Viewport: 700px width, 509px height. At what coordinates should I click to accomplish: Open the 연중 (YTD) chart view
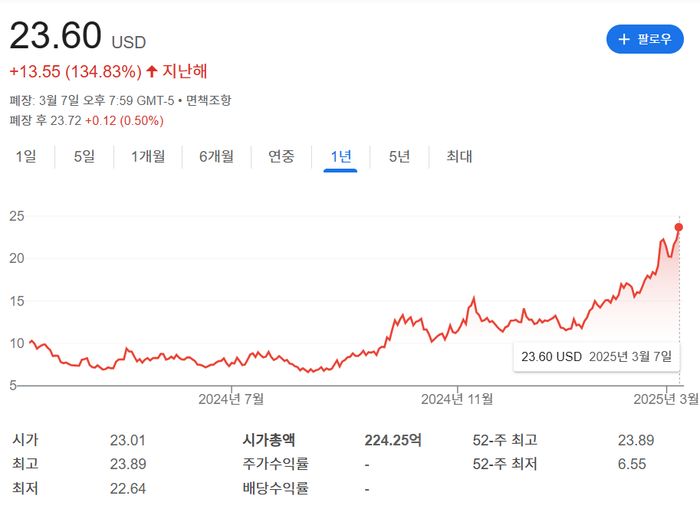(x=281, y=156)
